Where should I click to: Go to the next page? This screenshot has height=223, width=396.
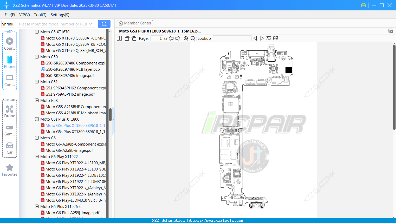point(178,38)
